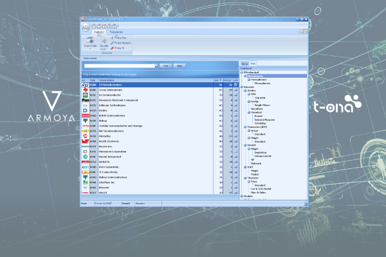Open the Show/Hide dropdown arrow
Screen dimensions: 386x257
pyautogui.click(x=90, y=49)
